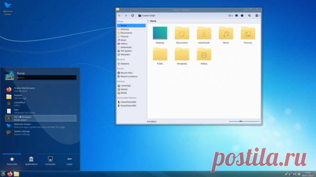Expand hidden system tray icons arrow

coord(299,174)
